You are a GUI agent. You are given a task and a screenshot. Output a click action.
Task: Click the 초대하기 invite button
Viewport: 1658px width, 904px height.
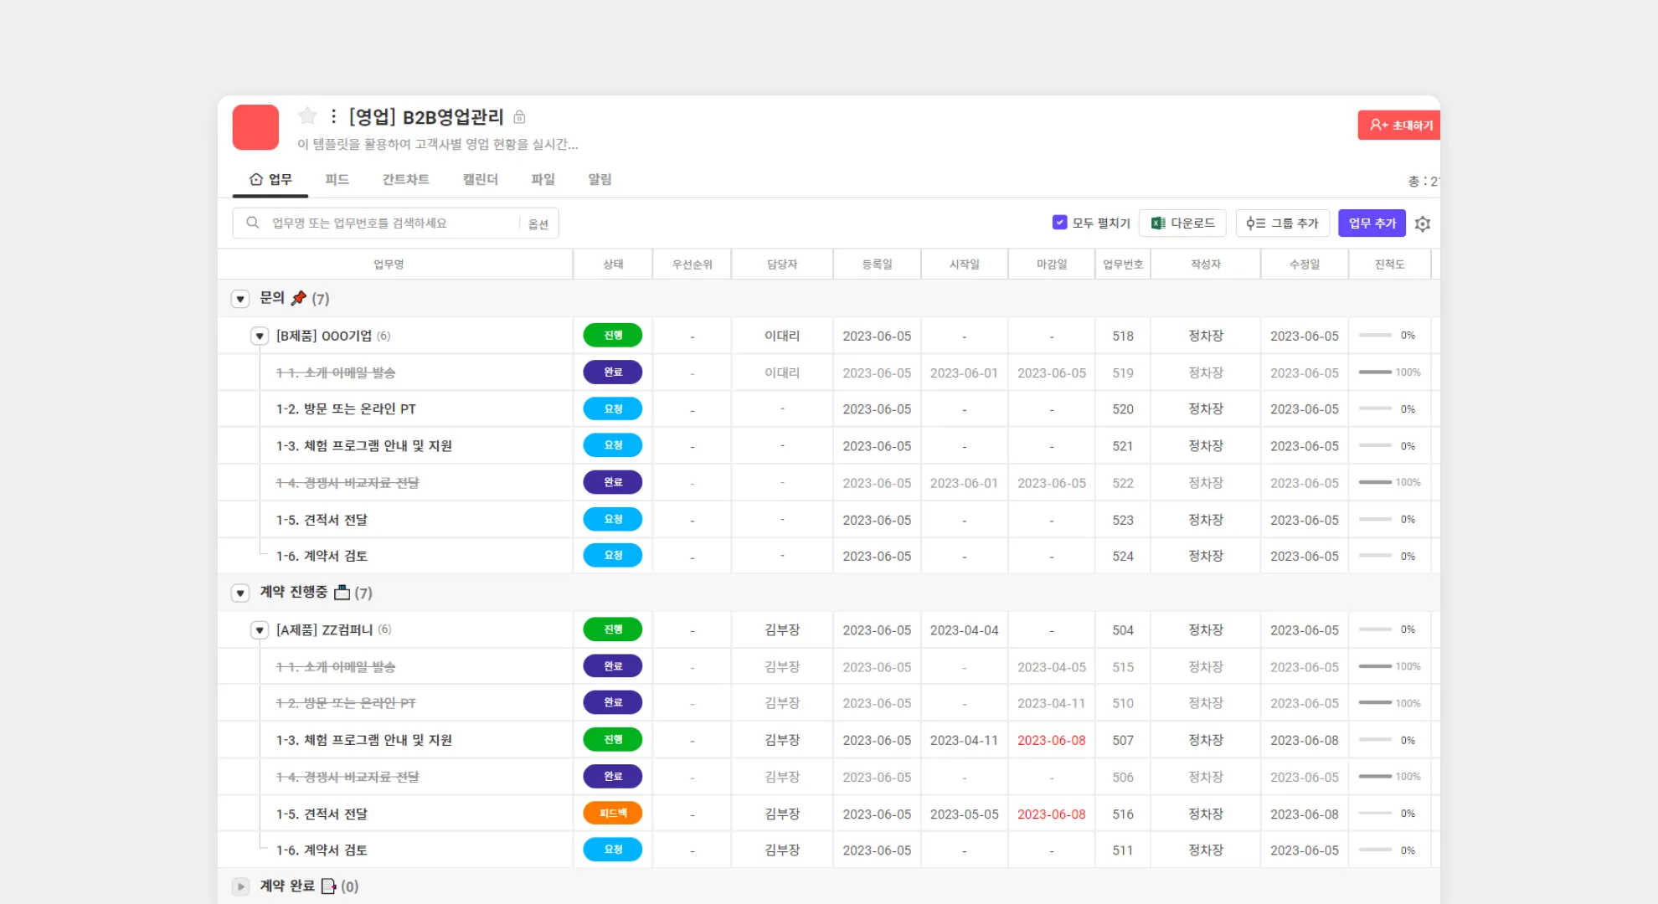[1400, 125]
